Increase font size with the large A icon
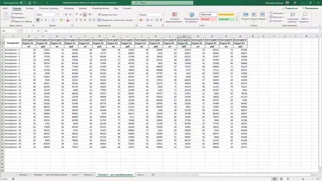Screen dimensions: 322x181 (66, 15)
